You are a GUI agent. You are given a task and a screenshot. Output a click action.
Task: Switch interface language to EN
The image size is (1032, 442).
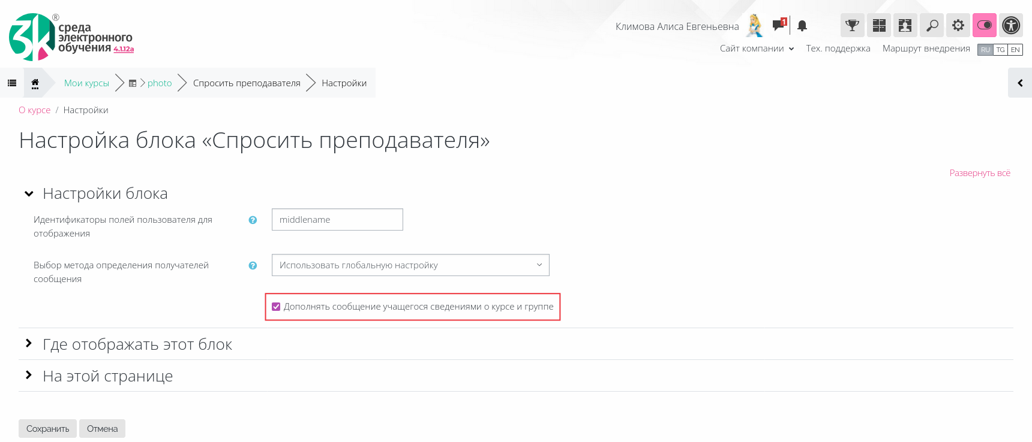[1015, 50]
